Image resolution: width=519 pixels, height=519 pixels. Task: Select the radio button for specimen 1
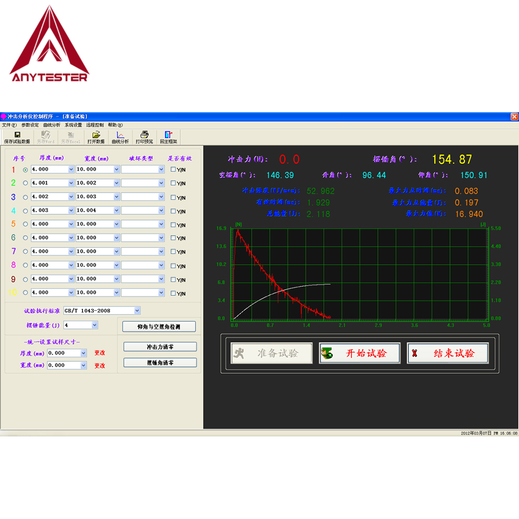pyautogui.click(x=25, y=170)
